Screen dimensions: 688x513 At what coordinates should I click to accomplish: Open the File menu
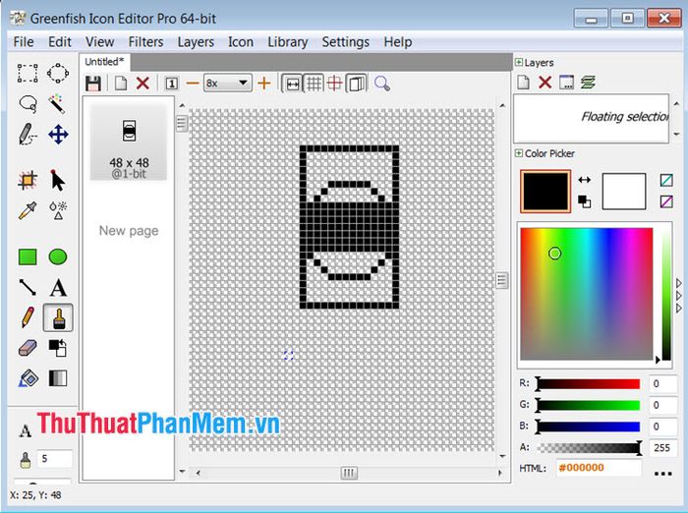point(24,42)
